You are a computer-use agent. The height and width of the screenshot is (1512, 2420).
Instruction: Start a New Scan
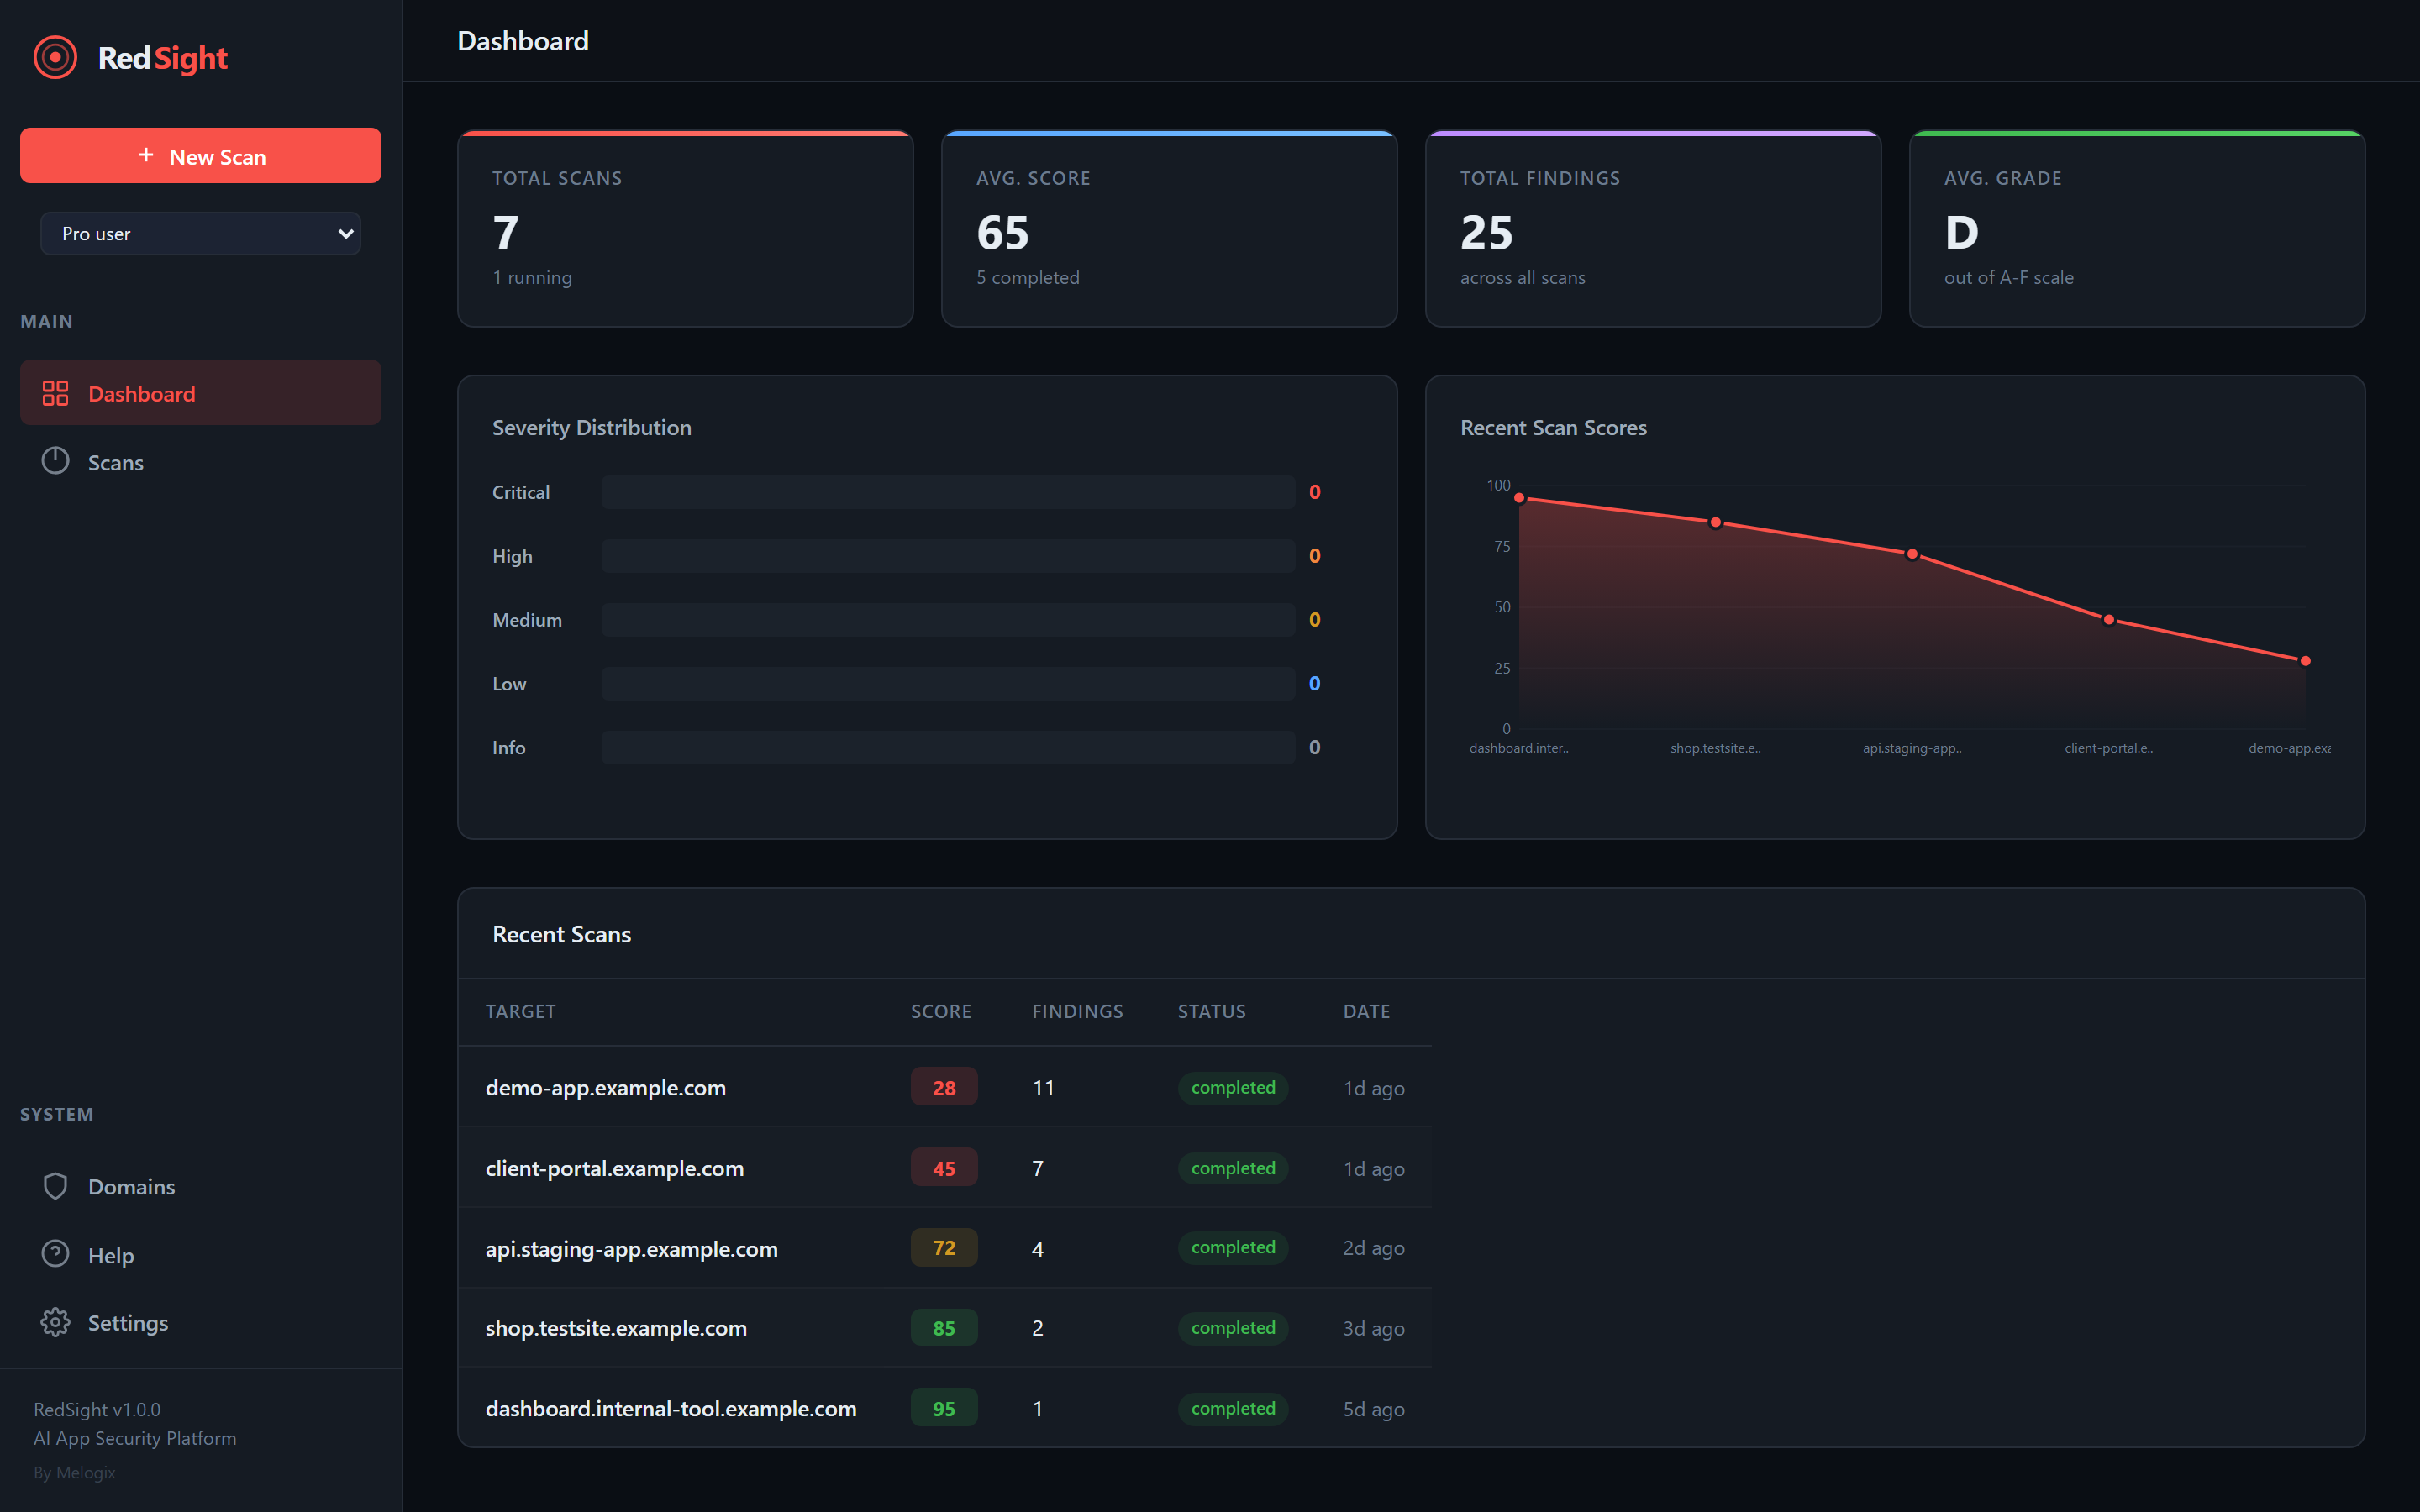pyautogui.click(x=200, y=156)
